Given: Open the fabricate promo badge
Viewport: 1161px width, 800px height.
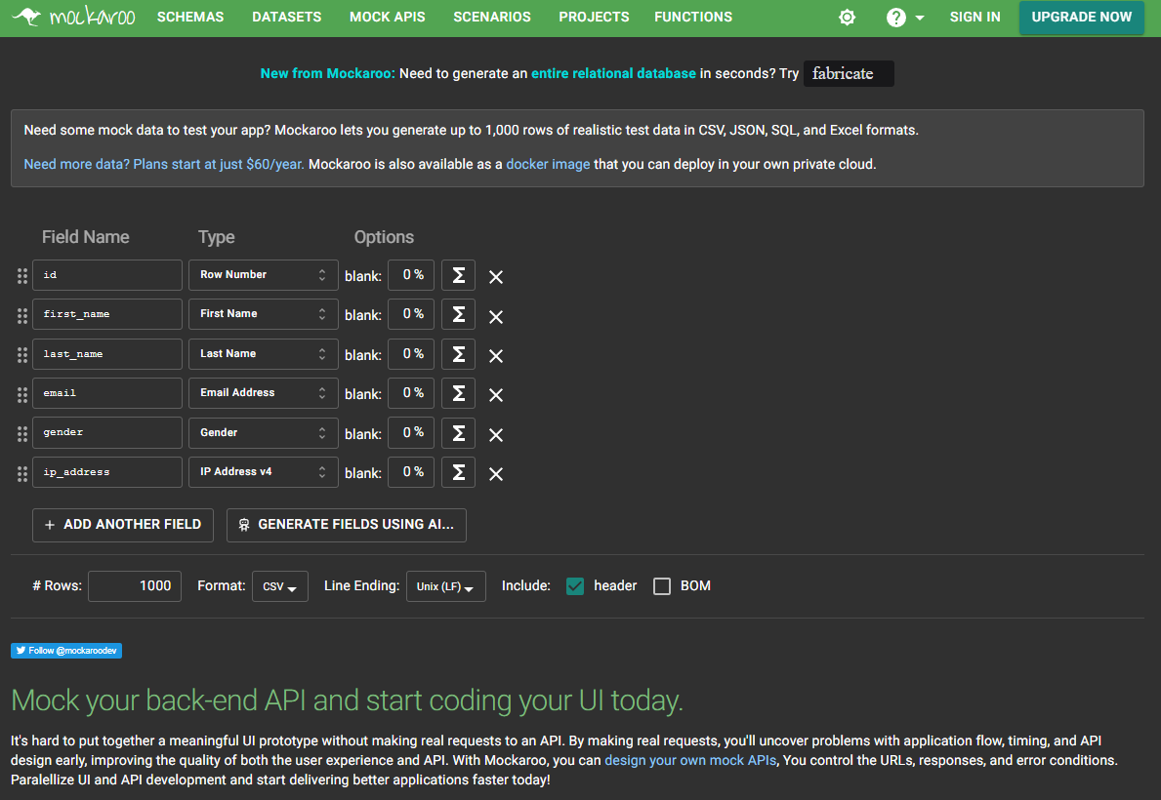Looking at the screenshot, I should click(x=849, y=73).
